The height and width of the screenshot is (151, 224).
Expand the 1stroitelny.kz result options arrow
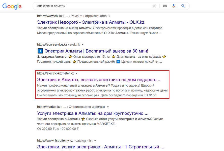(95, 141)
